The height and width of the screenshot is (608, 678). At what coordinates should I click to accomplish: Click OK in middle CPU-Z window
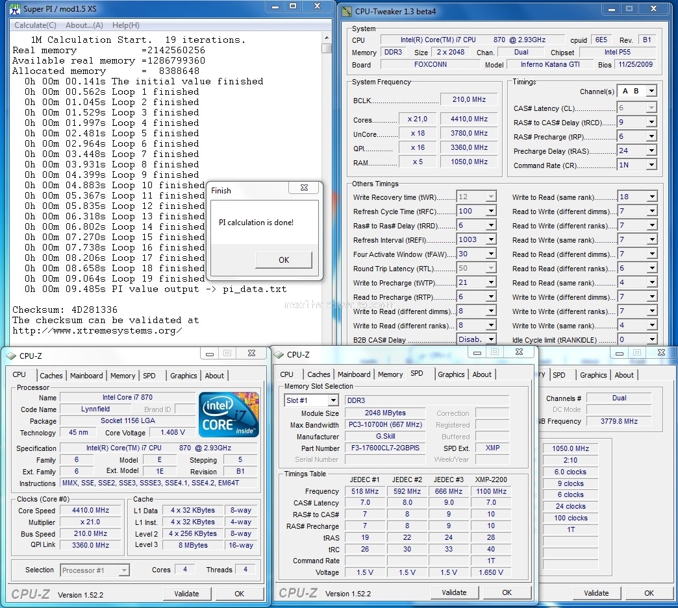[507, 592]
